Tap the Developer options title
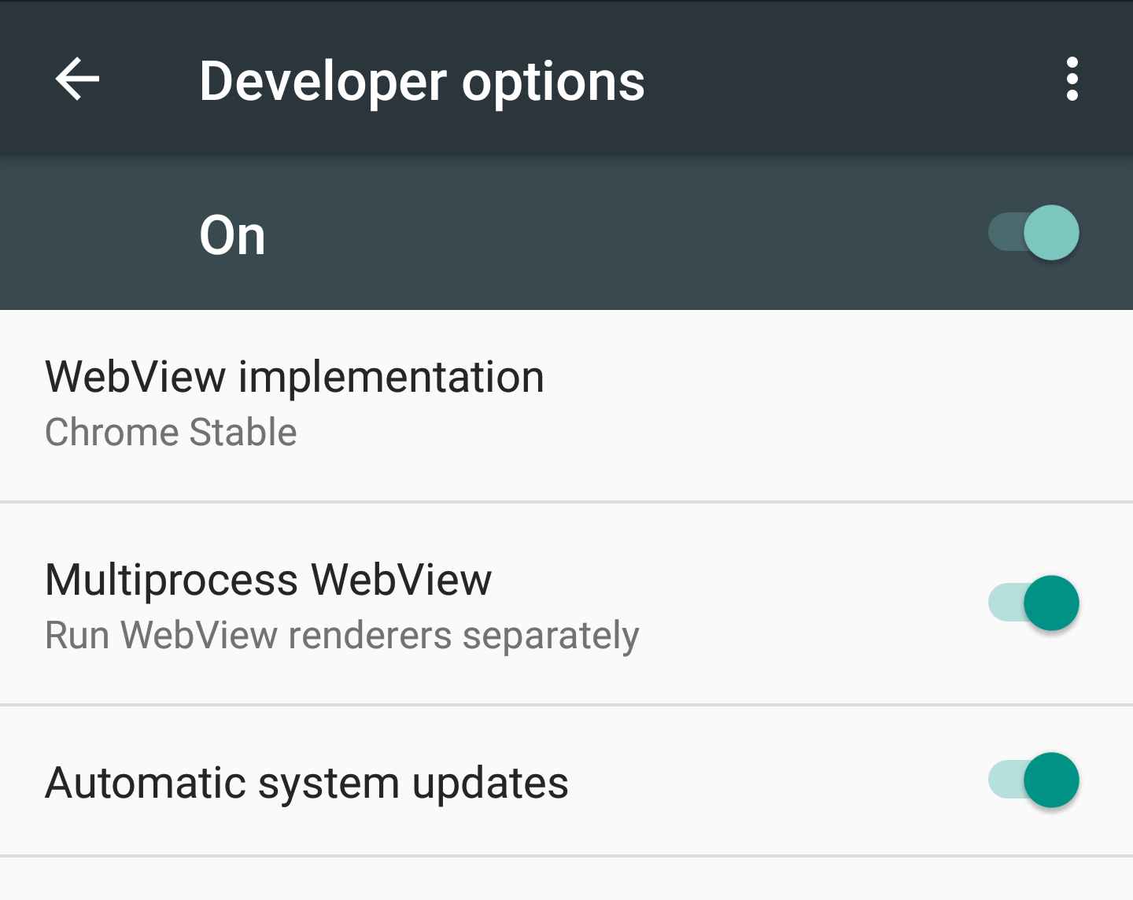 [x=422, y=79]
